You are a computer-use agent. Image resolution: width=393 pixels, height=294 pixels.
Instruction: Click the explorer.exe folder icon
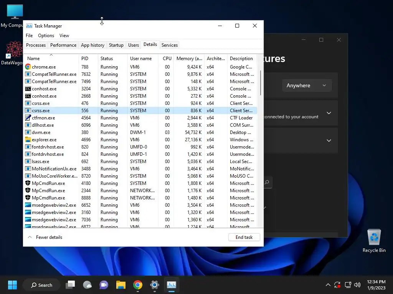click(x=28, y=139)
